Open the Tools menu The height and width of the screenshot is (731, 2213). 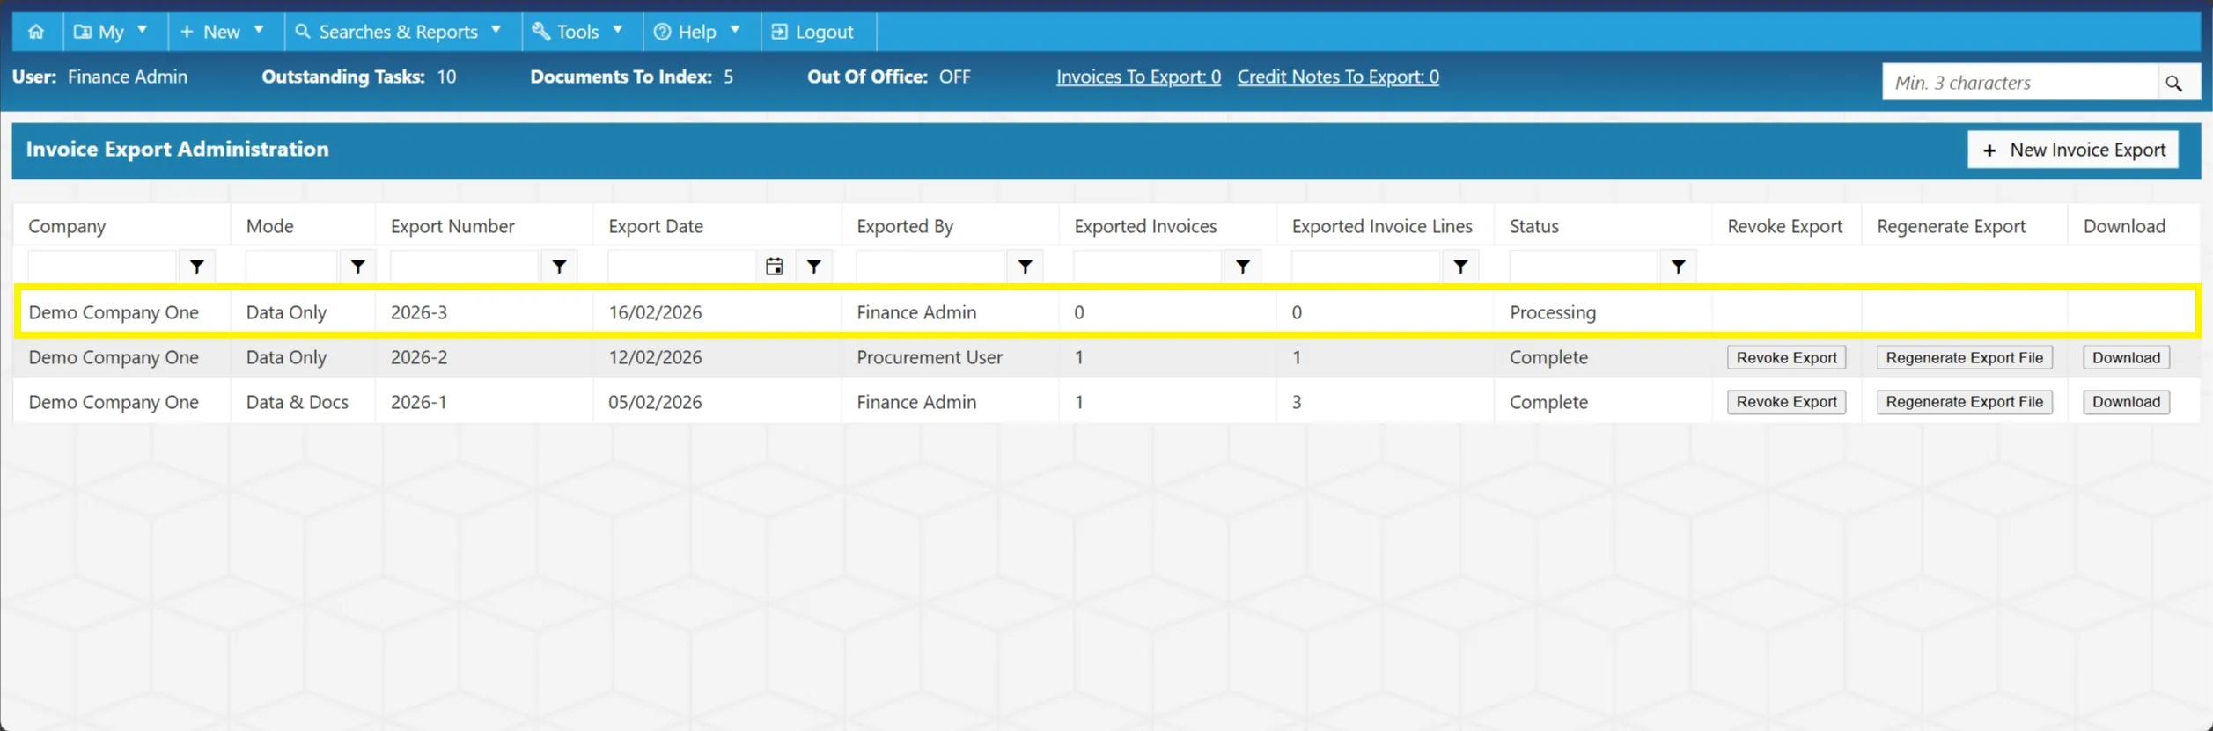[579, 32]
